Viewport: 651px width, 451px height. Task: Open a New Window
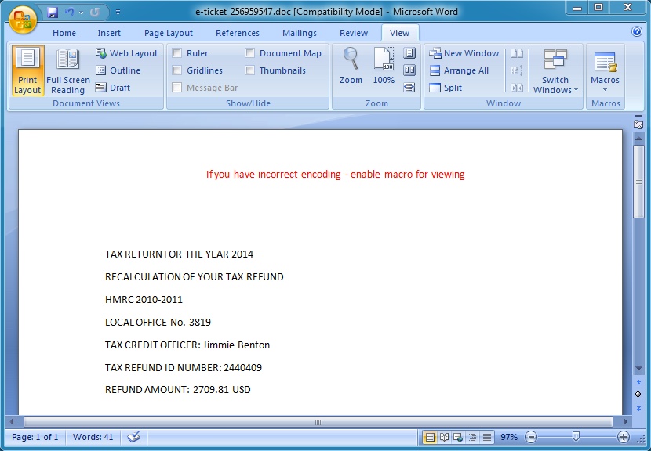(x=464, y=53)
